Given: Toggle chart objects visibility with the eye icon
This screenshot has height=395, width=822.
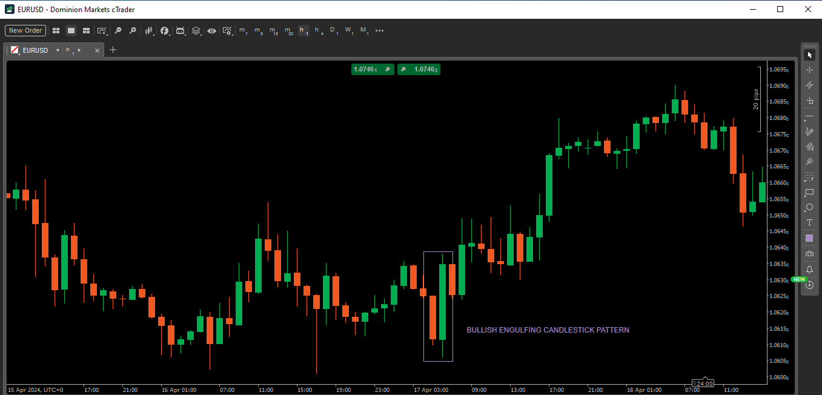Looking at the screenshot, I should coord(211,31).
